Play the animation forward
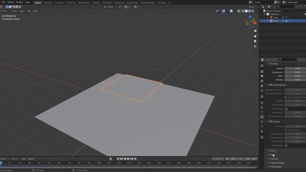 click(x=128, y=159)
